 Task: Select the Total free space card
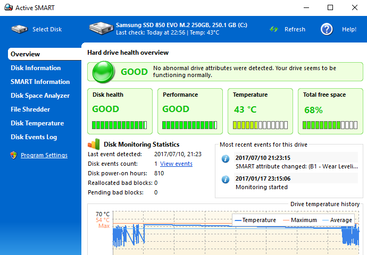pos(330,111)
